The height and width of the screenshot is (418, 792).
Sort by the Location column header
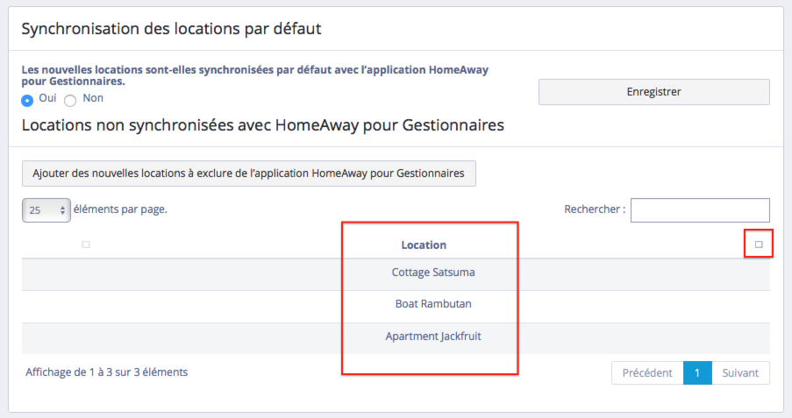424,245
